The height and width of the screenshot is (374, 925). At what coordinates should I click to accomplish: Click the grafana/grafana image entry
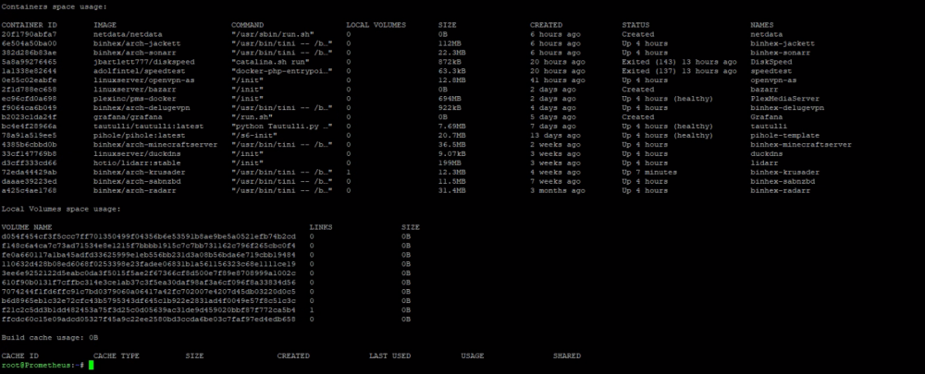[128, 117]
